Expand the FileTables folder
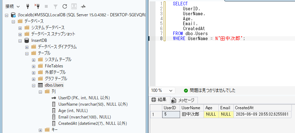Screen dimensions: 295x133 tap(34, 66)
